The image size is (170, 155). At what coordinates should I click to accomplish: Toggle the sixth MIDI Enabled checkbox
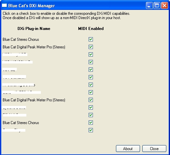click(91, 77)
